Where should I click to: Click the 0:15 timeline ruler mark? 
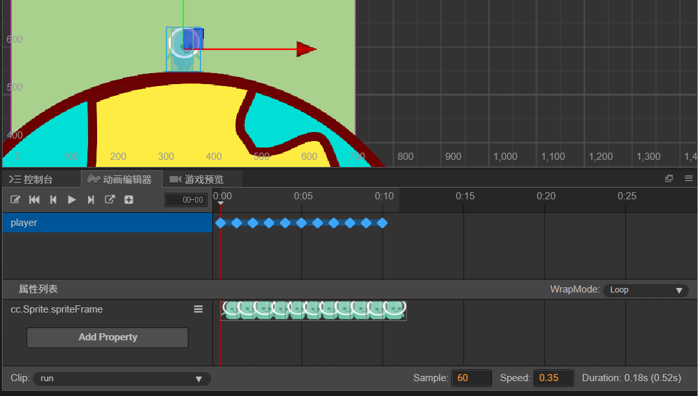[x=465, y=196]
